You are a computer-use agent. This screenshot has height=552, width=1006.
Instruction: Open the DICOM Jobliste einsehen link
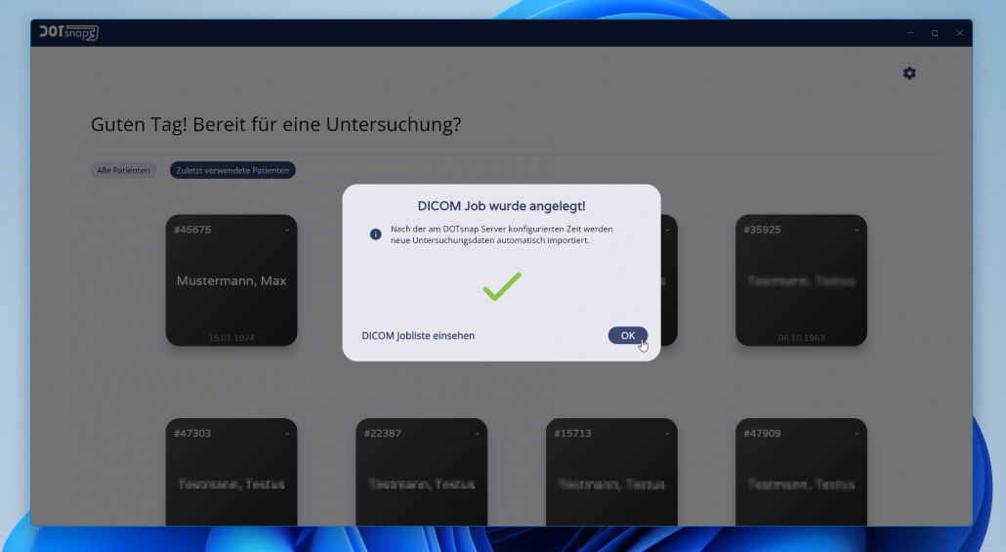[x=418, y=335]
